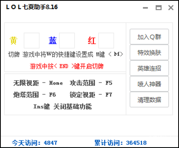
Task: Click the Ins键 关闭基础功能 text
Action: coord(62,106)
